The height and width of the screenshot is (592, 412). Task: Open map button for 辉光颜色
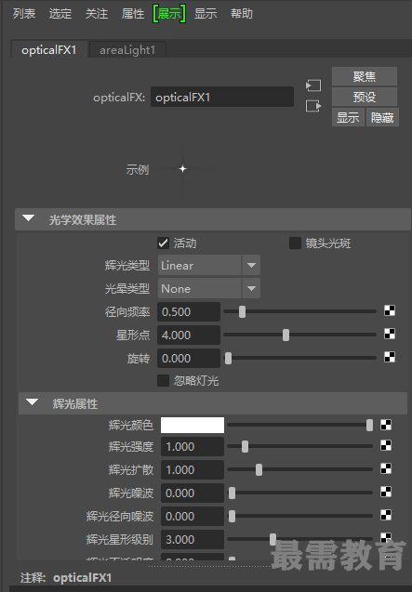point(386,425)
